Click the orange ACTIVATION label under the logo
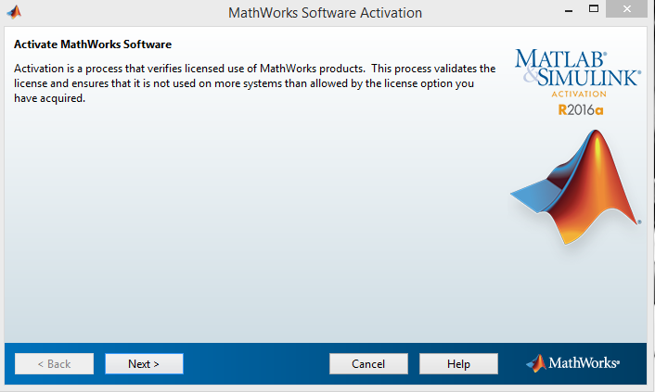This screenshot has height=392, width=655. [578, 95]
